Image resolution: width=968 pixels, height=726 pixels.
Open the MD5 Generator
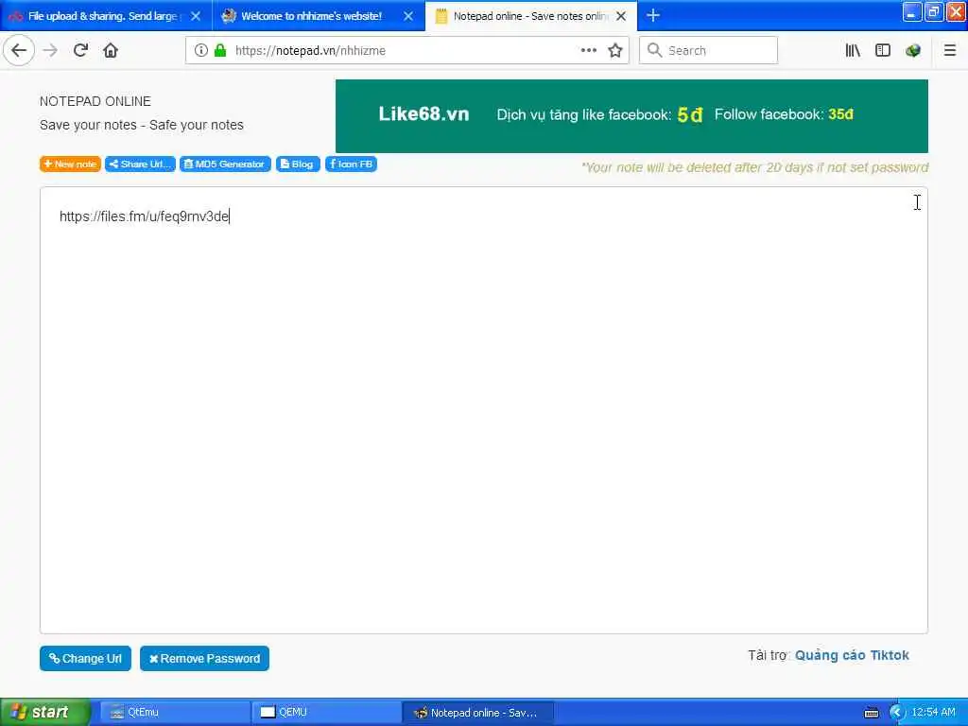(x=225, y=164)
